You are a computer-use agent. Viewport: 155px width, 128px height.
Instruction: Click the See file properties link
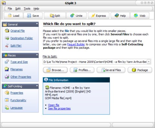pos(59,108)
